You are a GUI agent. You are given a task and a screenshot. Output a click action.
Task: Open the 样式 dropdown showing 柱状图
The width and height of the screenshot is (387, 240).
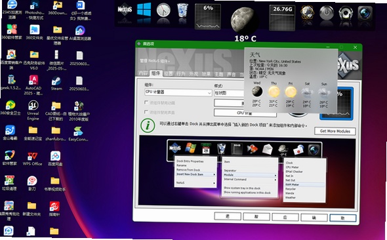click(x=230, y=93)
